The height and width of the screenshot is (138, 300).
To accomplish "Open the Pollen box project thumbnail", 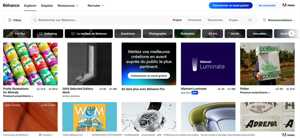I will (x=267, y=64).
